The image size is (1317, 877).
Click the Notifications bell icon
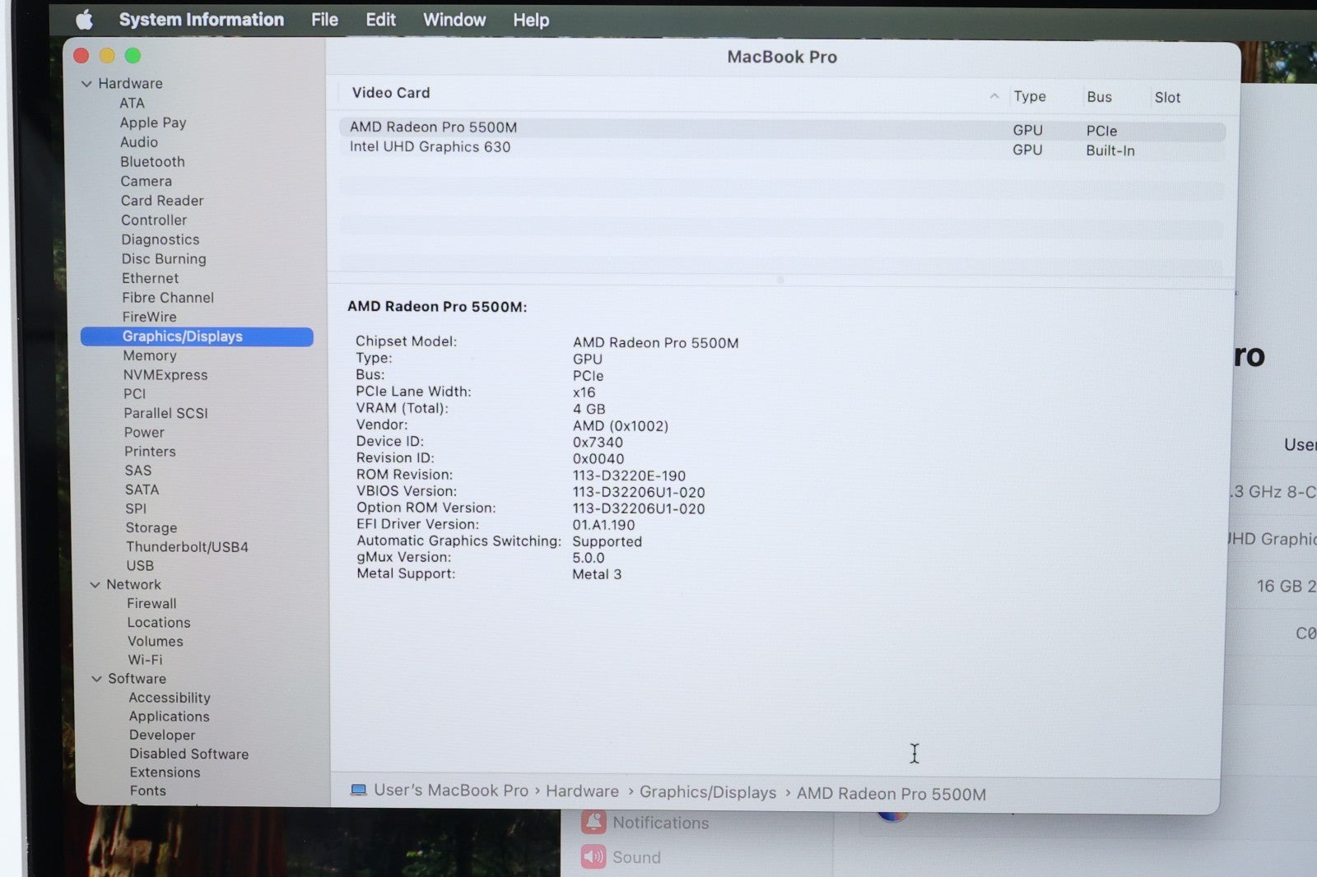click(x=593, y=822)
